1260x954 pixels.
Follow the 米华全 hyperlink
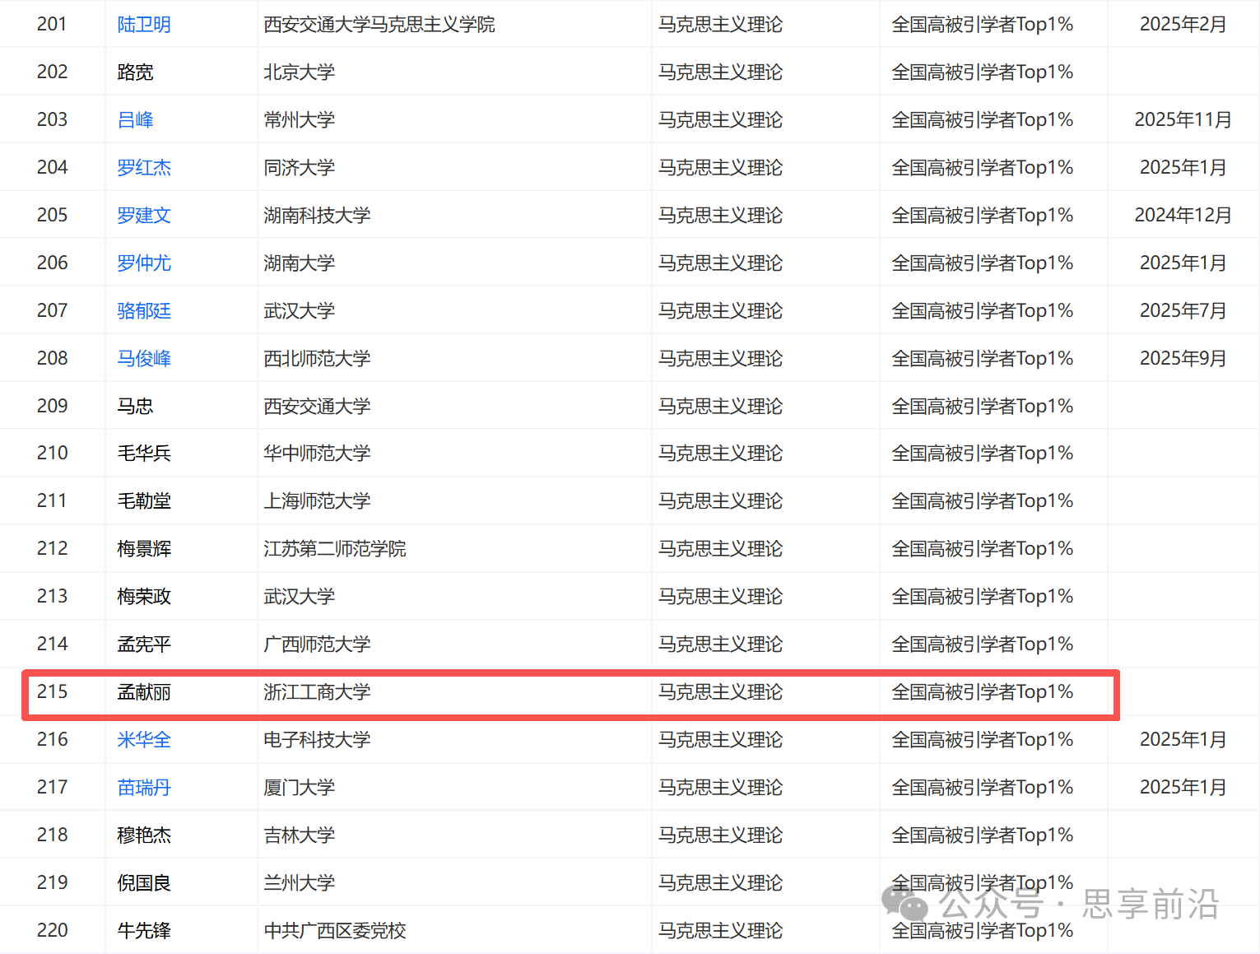pos(144,740)
